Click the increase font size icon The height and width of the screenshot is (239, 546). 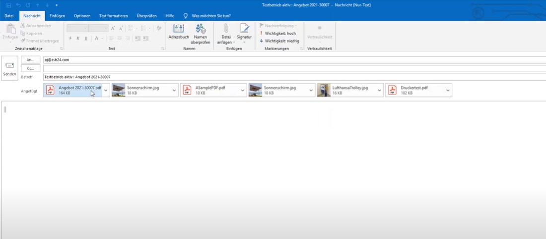click(113, 29)
